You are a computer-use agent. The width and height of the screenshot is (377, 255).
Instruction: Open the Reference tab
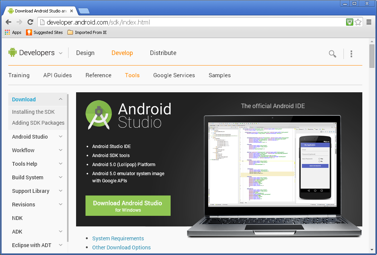point(98,75)
